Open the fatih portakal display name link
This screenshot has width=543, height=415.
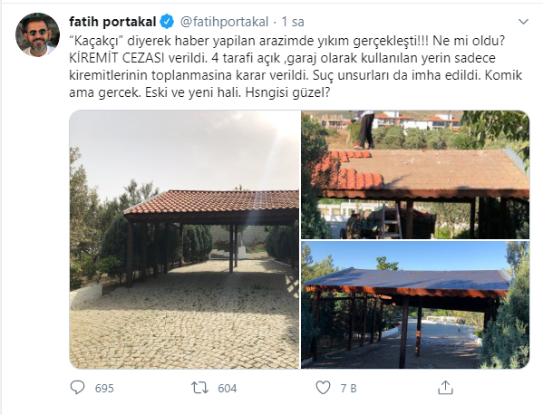(x=112, y=22)
